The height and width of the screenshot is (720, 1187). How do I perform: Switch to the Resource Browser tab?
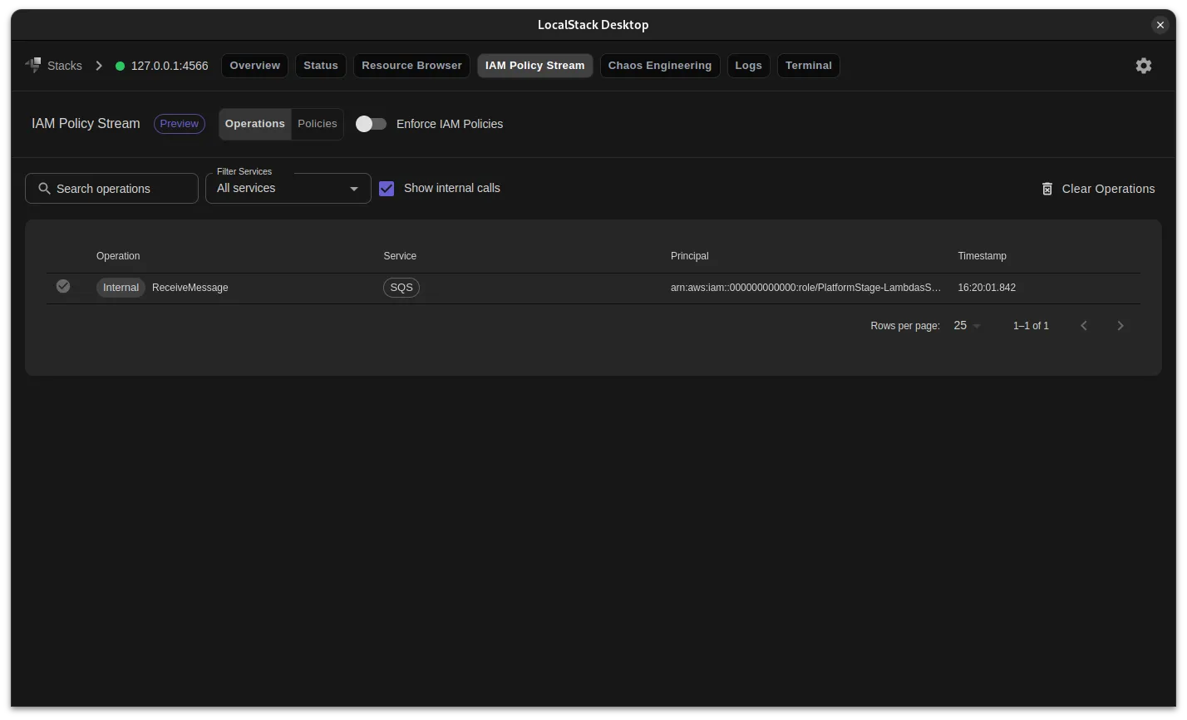click(x=411, y=65)
